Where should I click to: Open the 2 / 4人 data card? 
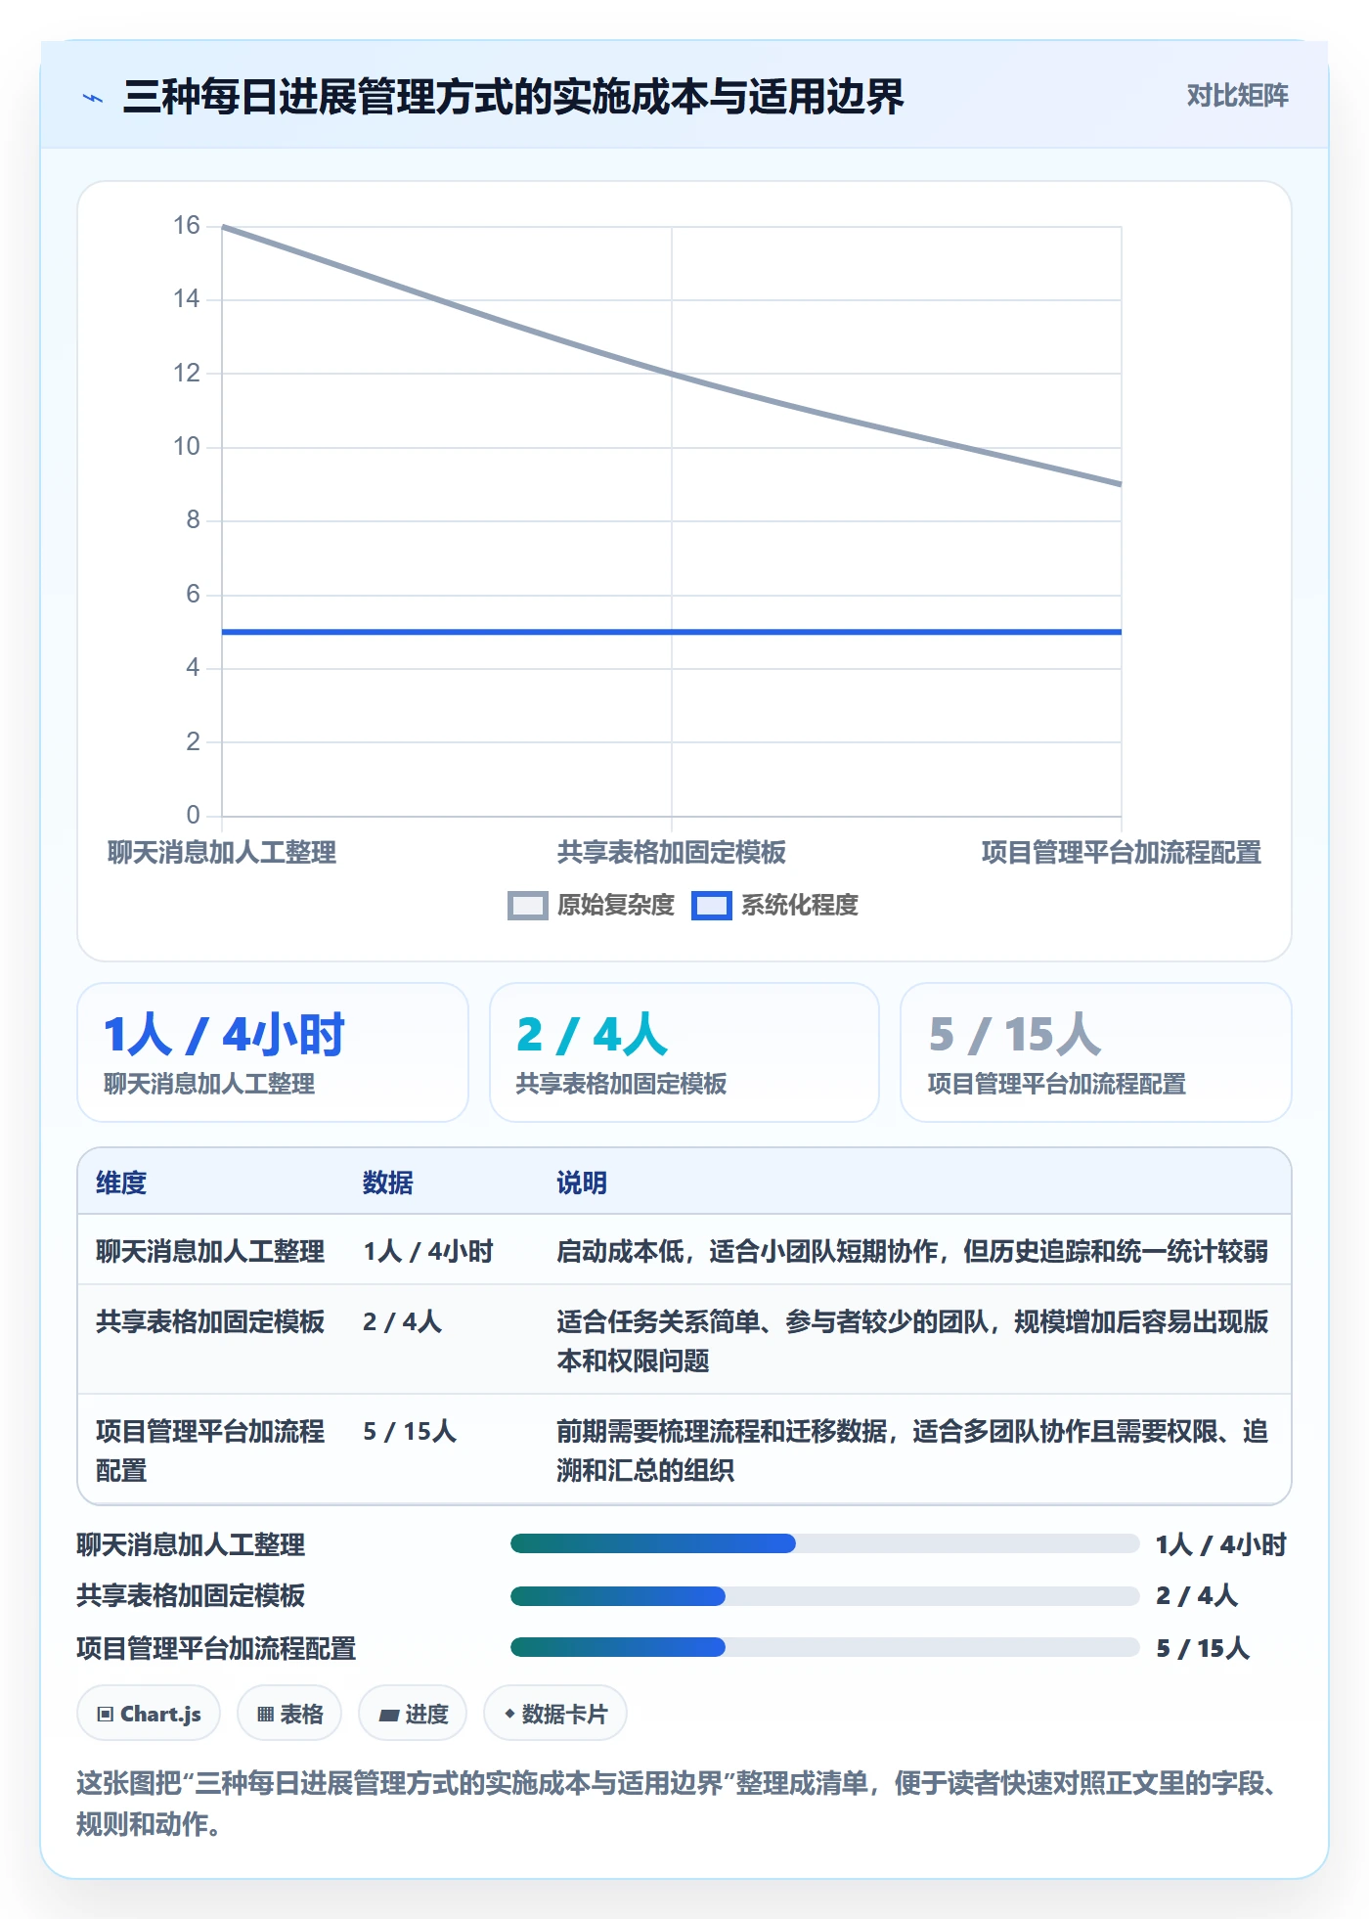pyautogui.click(x=684, y=1052)
